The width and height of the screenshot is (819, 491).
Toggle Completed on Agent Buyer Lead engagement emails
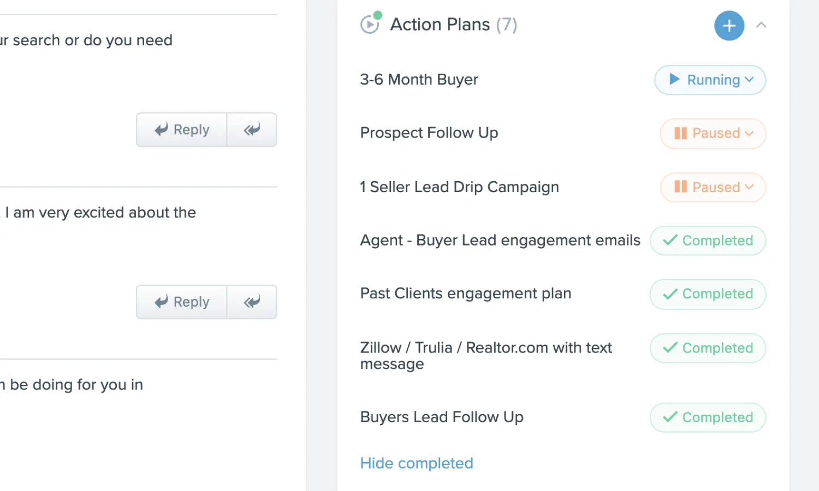(x=708, y=241)
